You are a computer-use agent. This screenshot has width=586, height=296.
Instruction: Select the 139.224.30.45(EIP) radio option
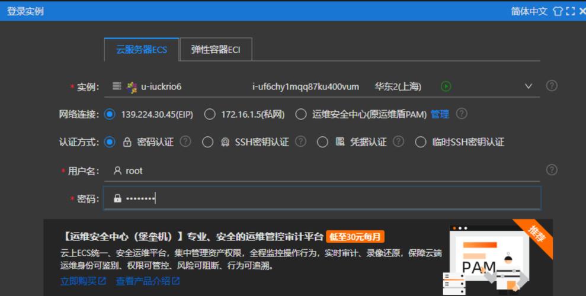110,114
